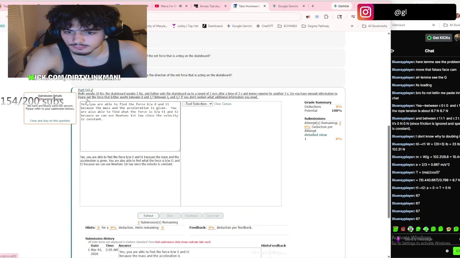The height and width of the screenshot is (258, 460).
Task: Switch to the Arman Tsarukyan tab
Action: pyautogui.click(x=210, y=6)
